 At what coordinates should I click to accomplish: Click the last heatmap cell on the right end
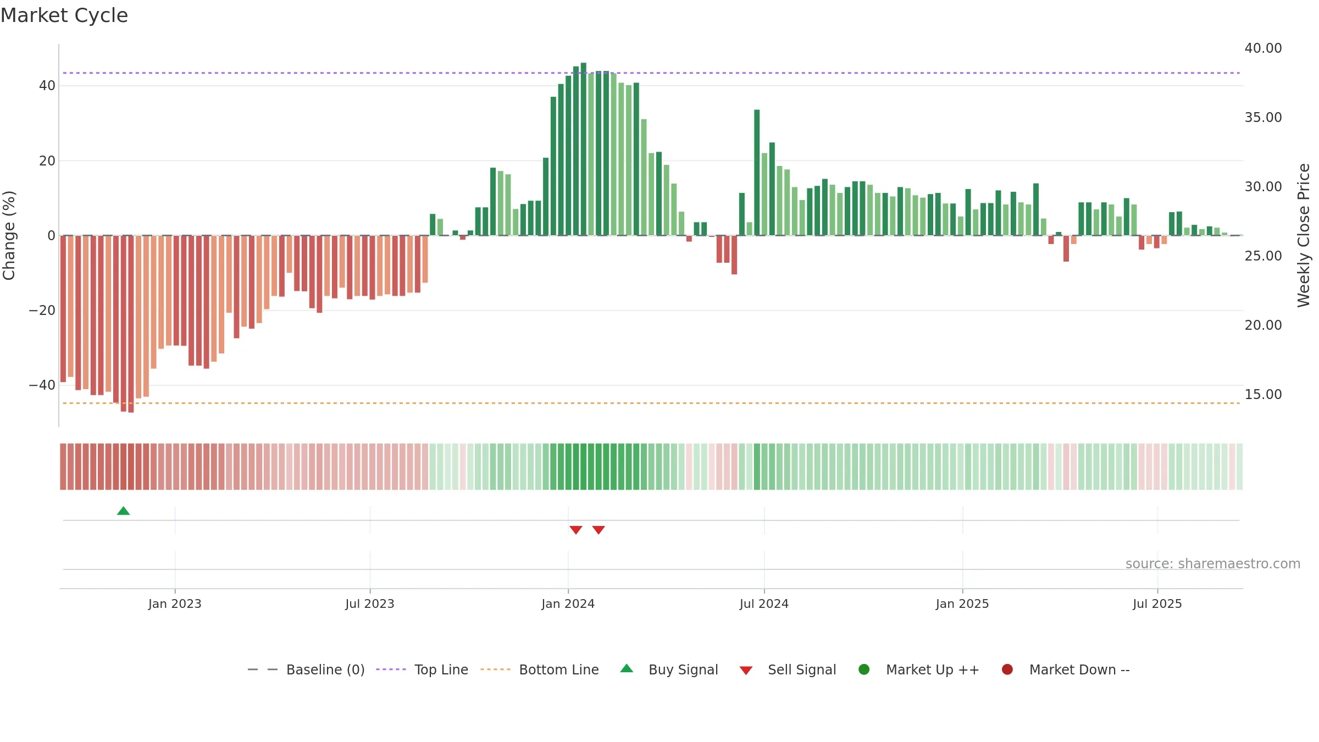(x=1239, y=467)
